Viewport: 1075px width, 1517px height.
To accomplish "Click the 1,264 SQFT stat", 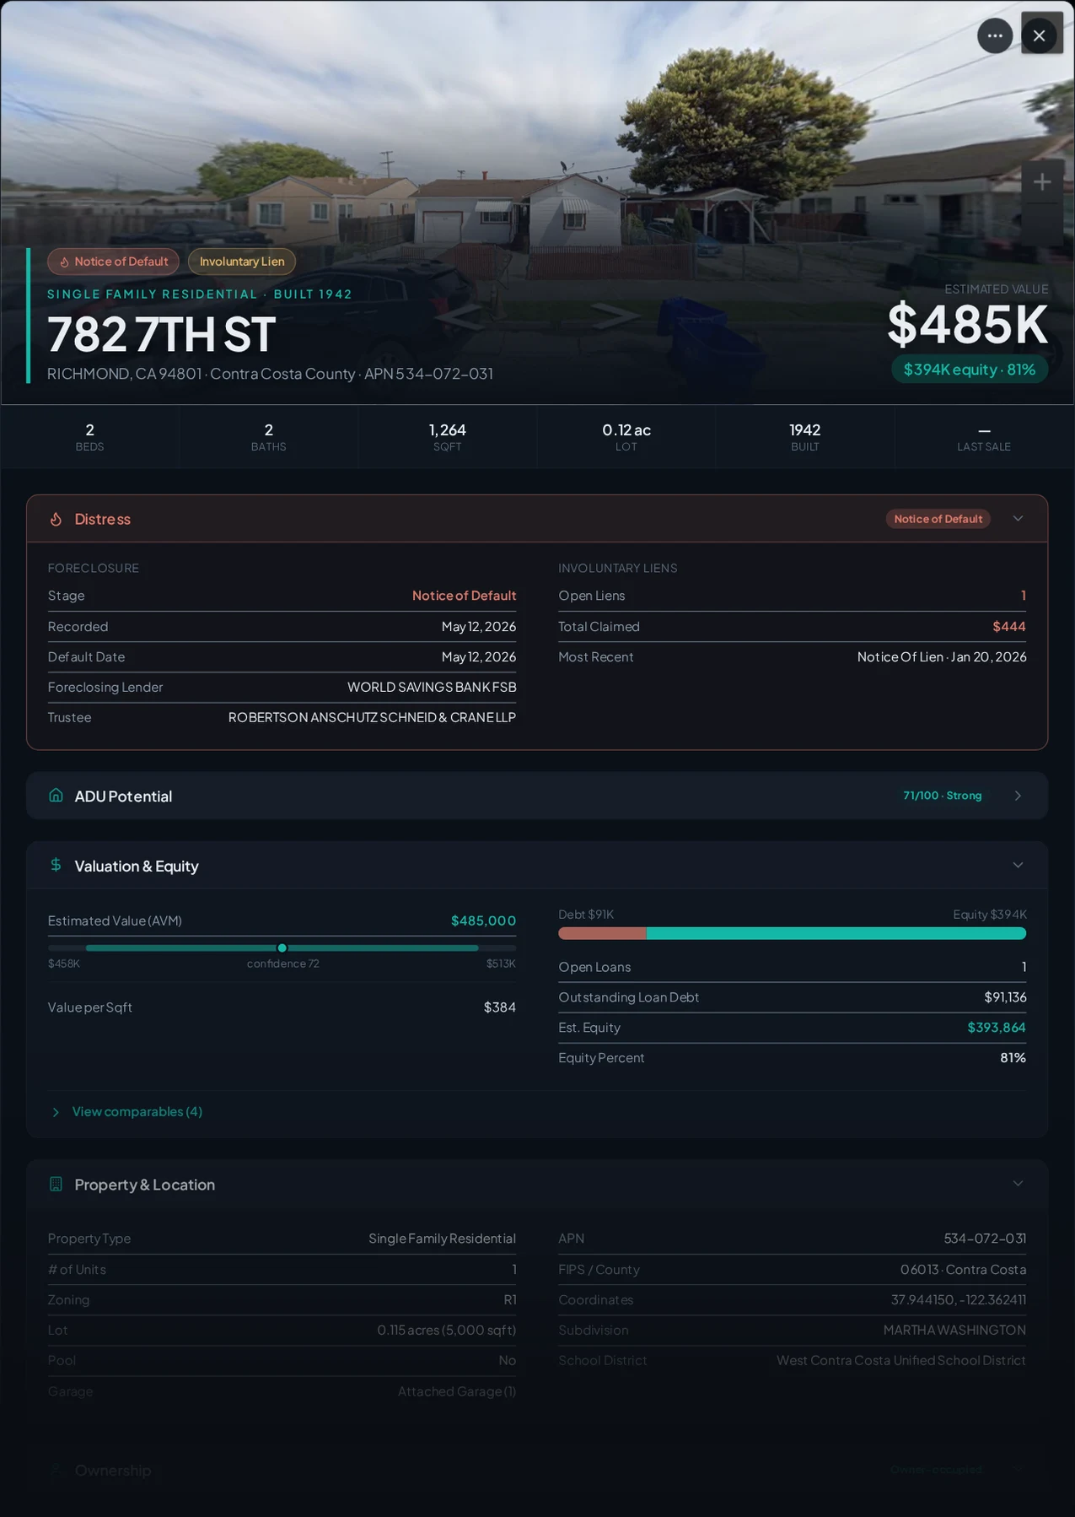I will (x=447, y=436).
